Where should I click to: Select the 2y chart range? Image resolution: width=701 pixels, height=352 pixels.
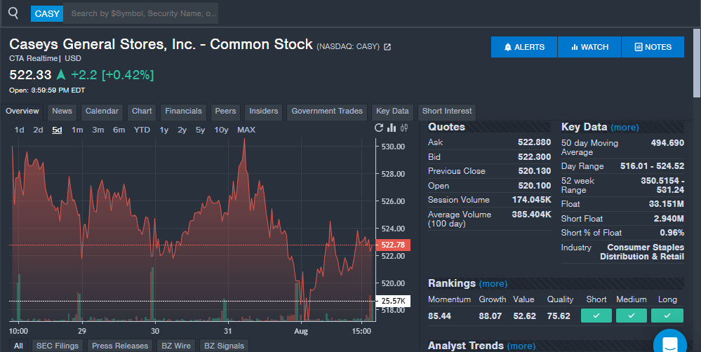(182, 130)
